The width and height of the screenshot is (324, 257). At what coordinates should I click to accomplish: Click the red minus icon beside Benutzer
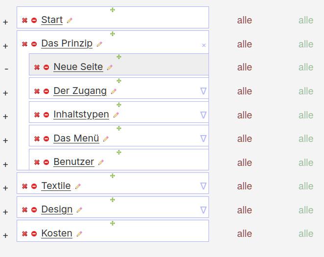[x=46, y=163]
